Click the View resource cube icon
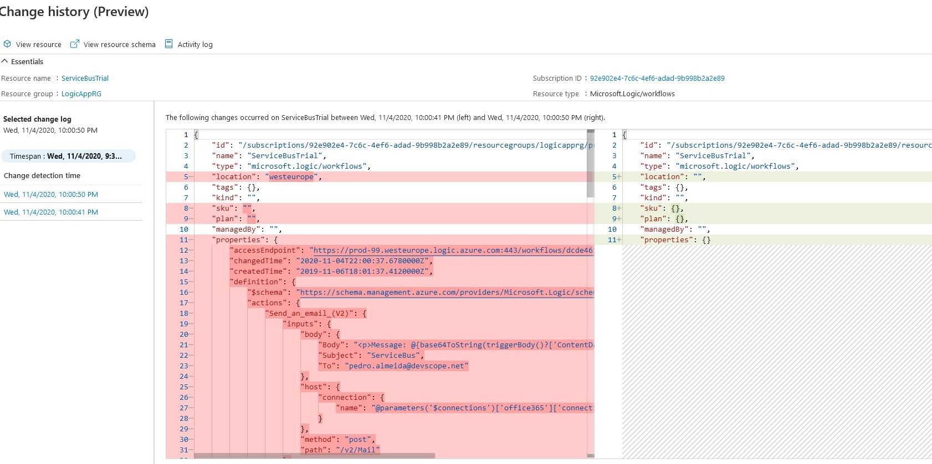Viewport: 932px width, 464px height. pyautogui.click(x=7, y=44)
